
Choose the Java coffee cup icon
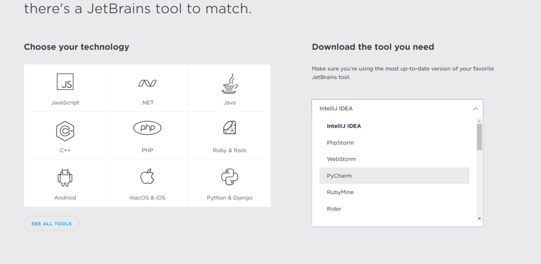tap(229, 84)
